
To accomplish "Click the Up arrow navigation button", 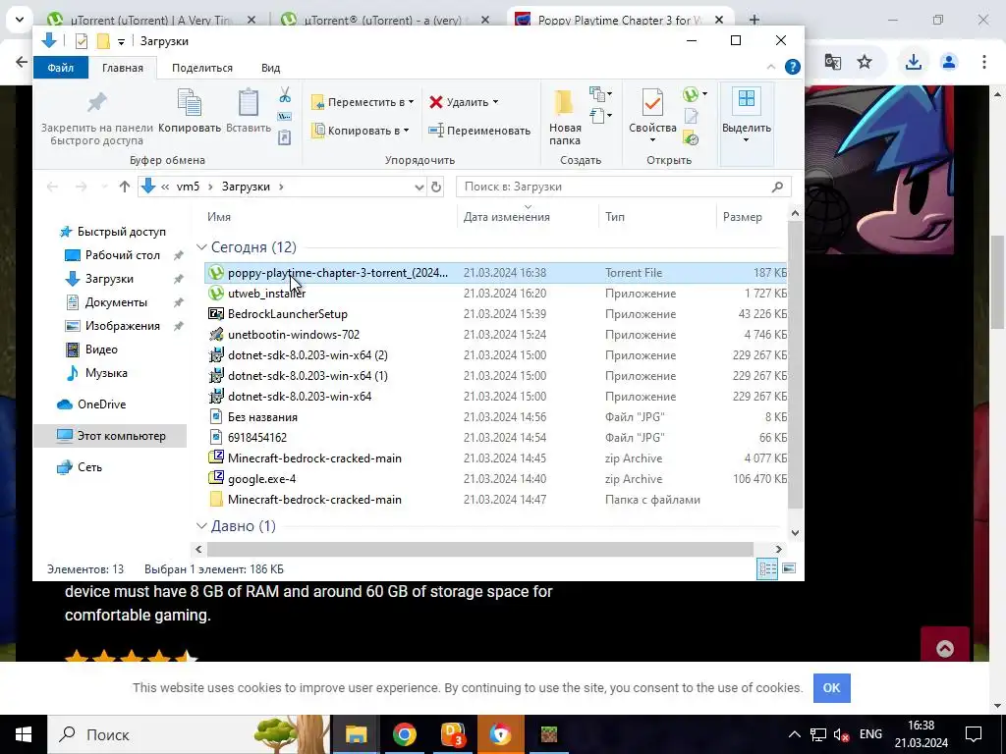I will pyautogui.click(x=125, y=187).
